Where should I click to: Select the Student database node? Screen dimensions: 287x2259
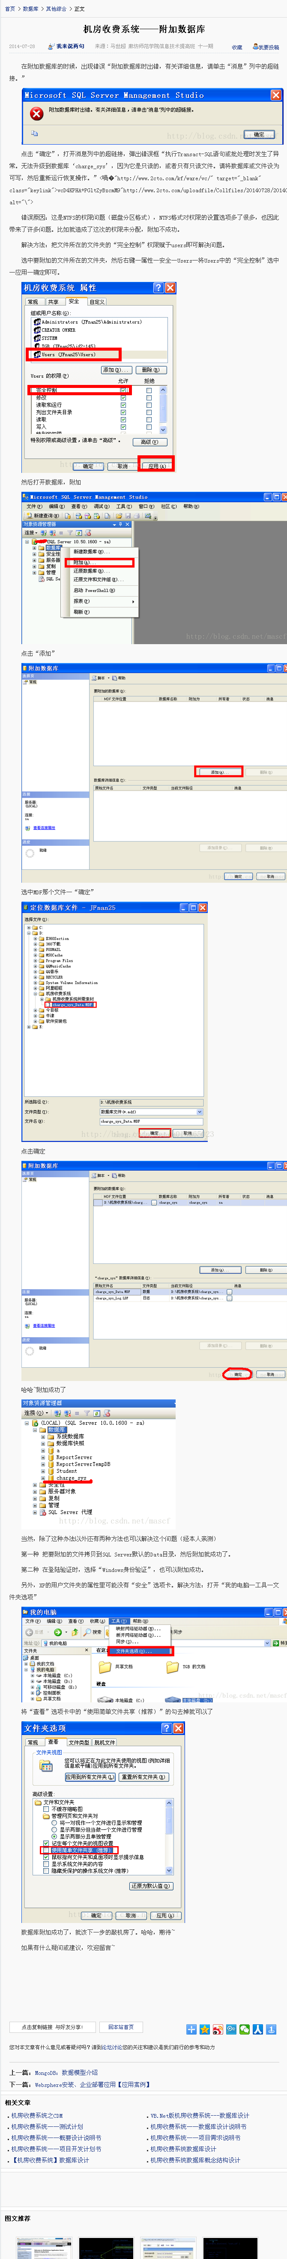click(66, 1471)
